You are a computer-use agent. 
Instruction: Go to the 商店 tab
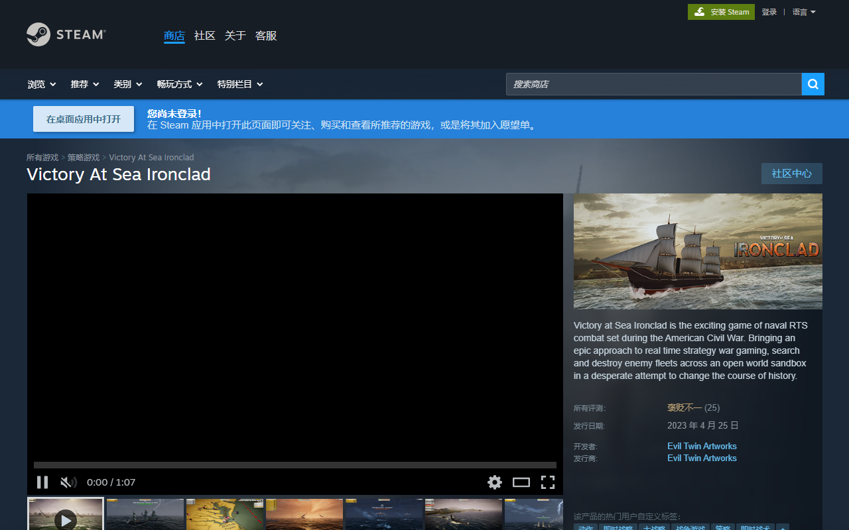(174, 36)
